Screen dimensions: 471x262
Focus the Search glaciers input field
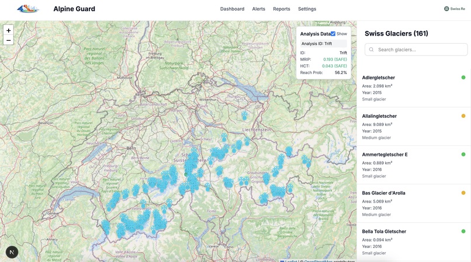(416, 50)
